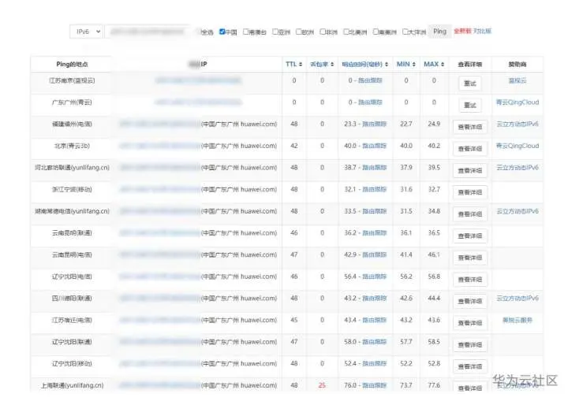View details for the 四川德阳(联通) row
The width and height of the screenshot is (568, 401).
pos(470,302)
